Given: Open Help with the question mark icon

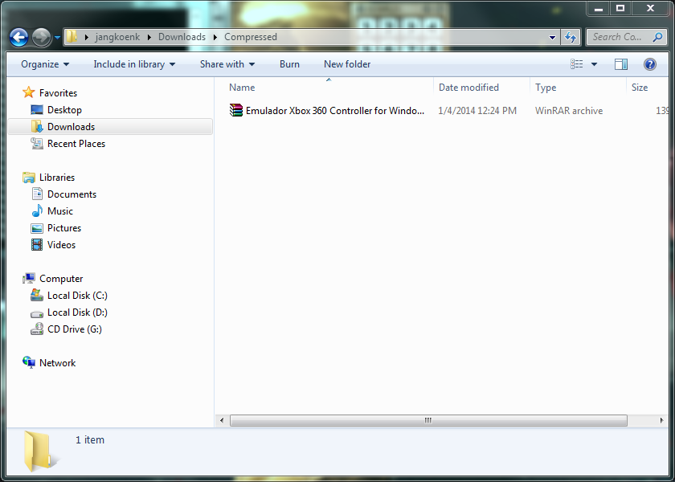Looking at the screenshot, I should point(649,64).
